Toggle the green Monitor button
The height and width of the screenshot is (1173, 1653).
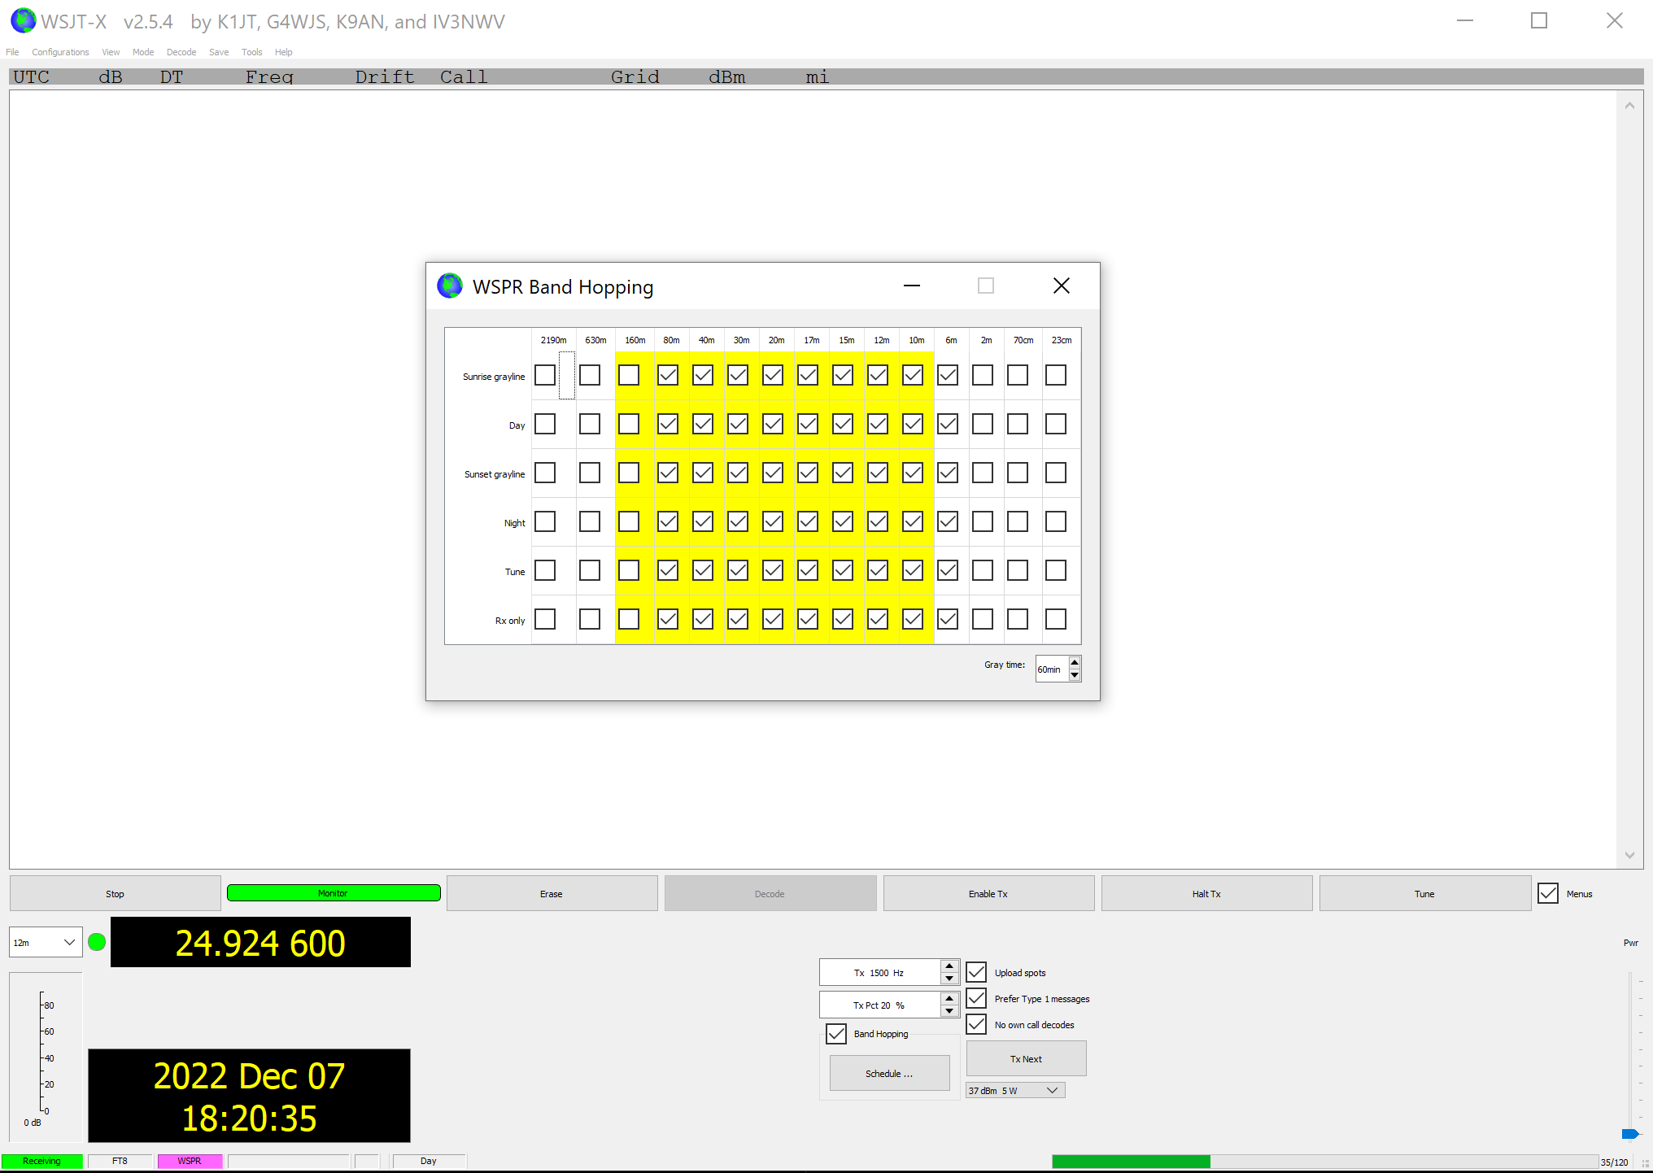pos(334,893)
